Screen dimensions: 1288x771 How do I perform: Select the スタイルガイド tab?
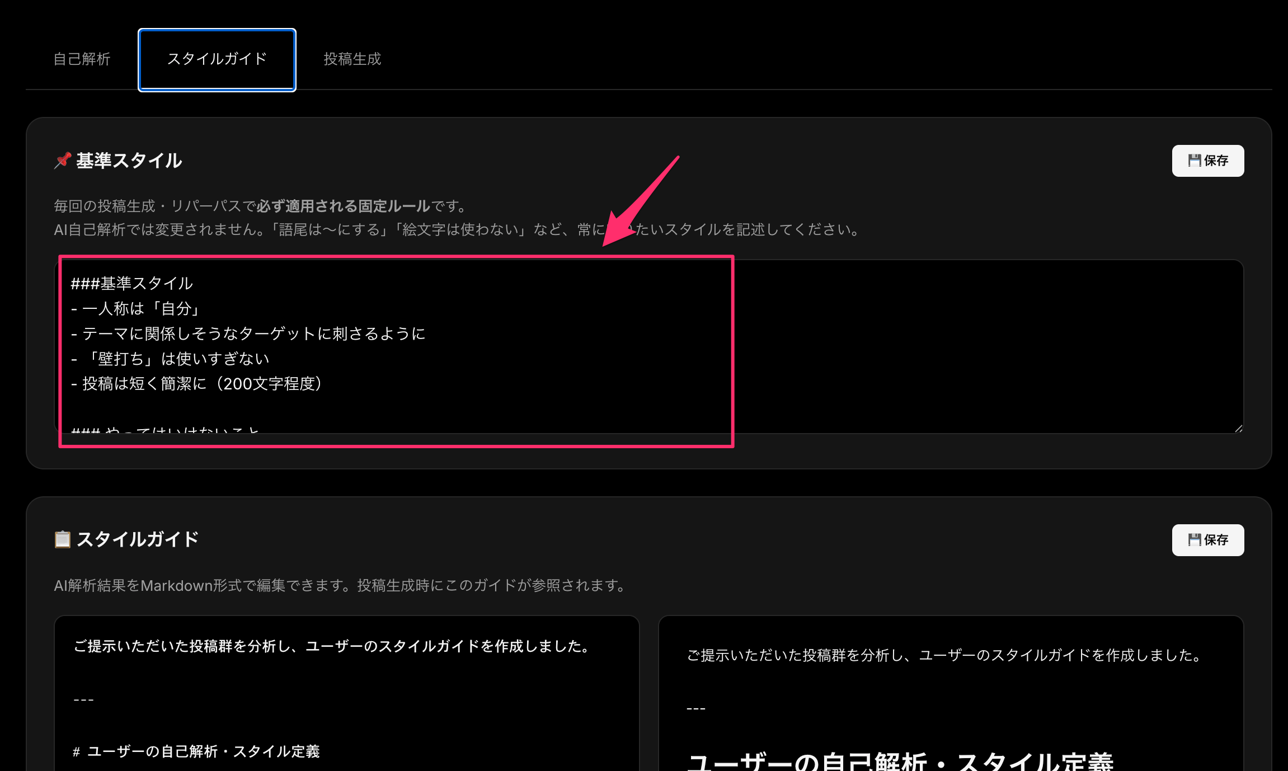click(217, 59)
